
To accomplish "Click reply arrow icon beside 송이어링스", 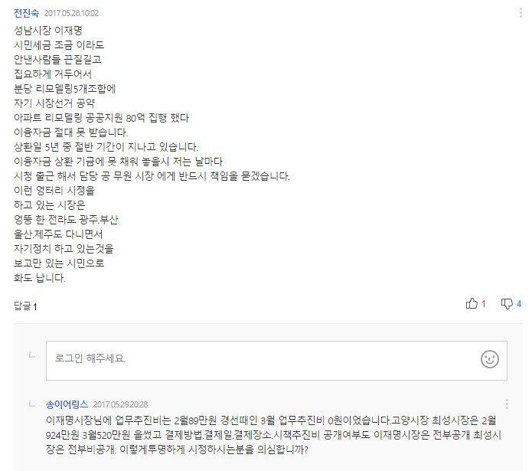I will (x=32, y=404).
